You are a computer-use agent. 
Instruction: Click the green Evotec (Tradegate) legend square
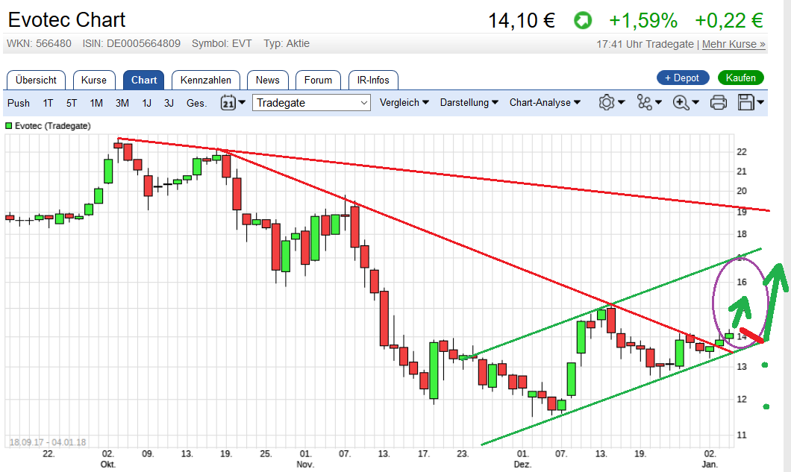coord(8,125)
